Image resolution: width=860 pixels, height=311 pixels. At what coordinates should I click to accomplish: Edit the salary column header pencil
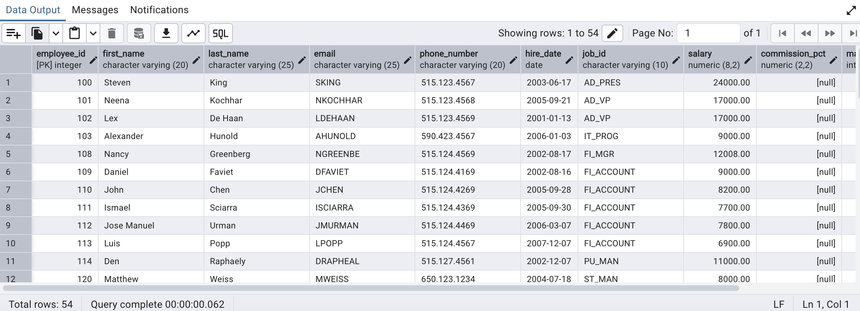click(748, 60)
